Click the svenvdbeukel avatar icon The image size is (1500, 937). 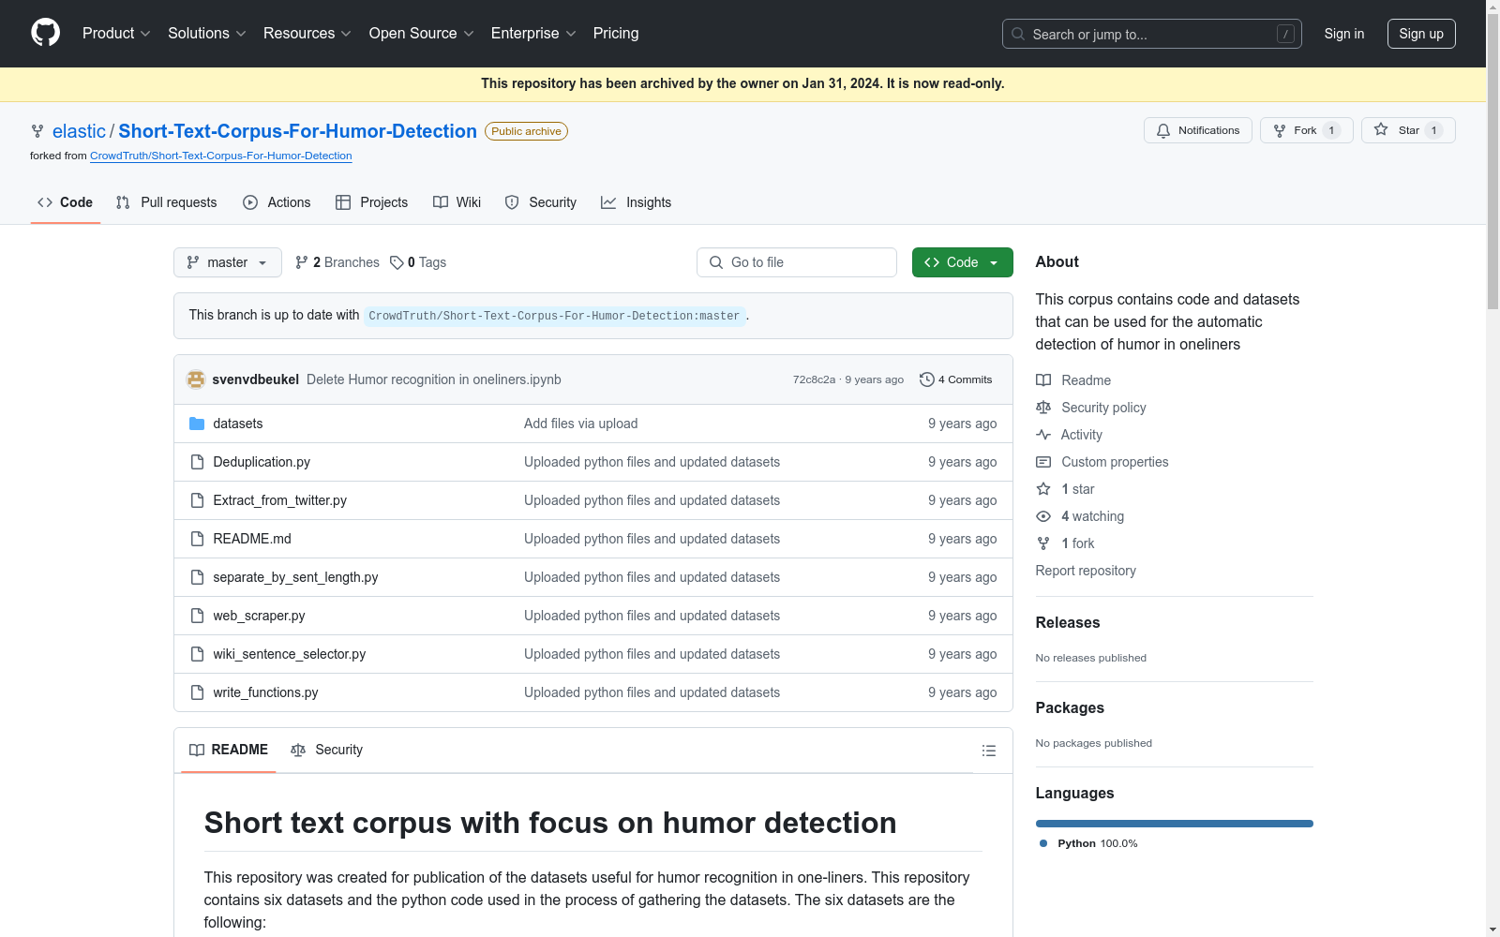196,379
